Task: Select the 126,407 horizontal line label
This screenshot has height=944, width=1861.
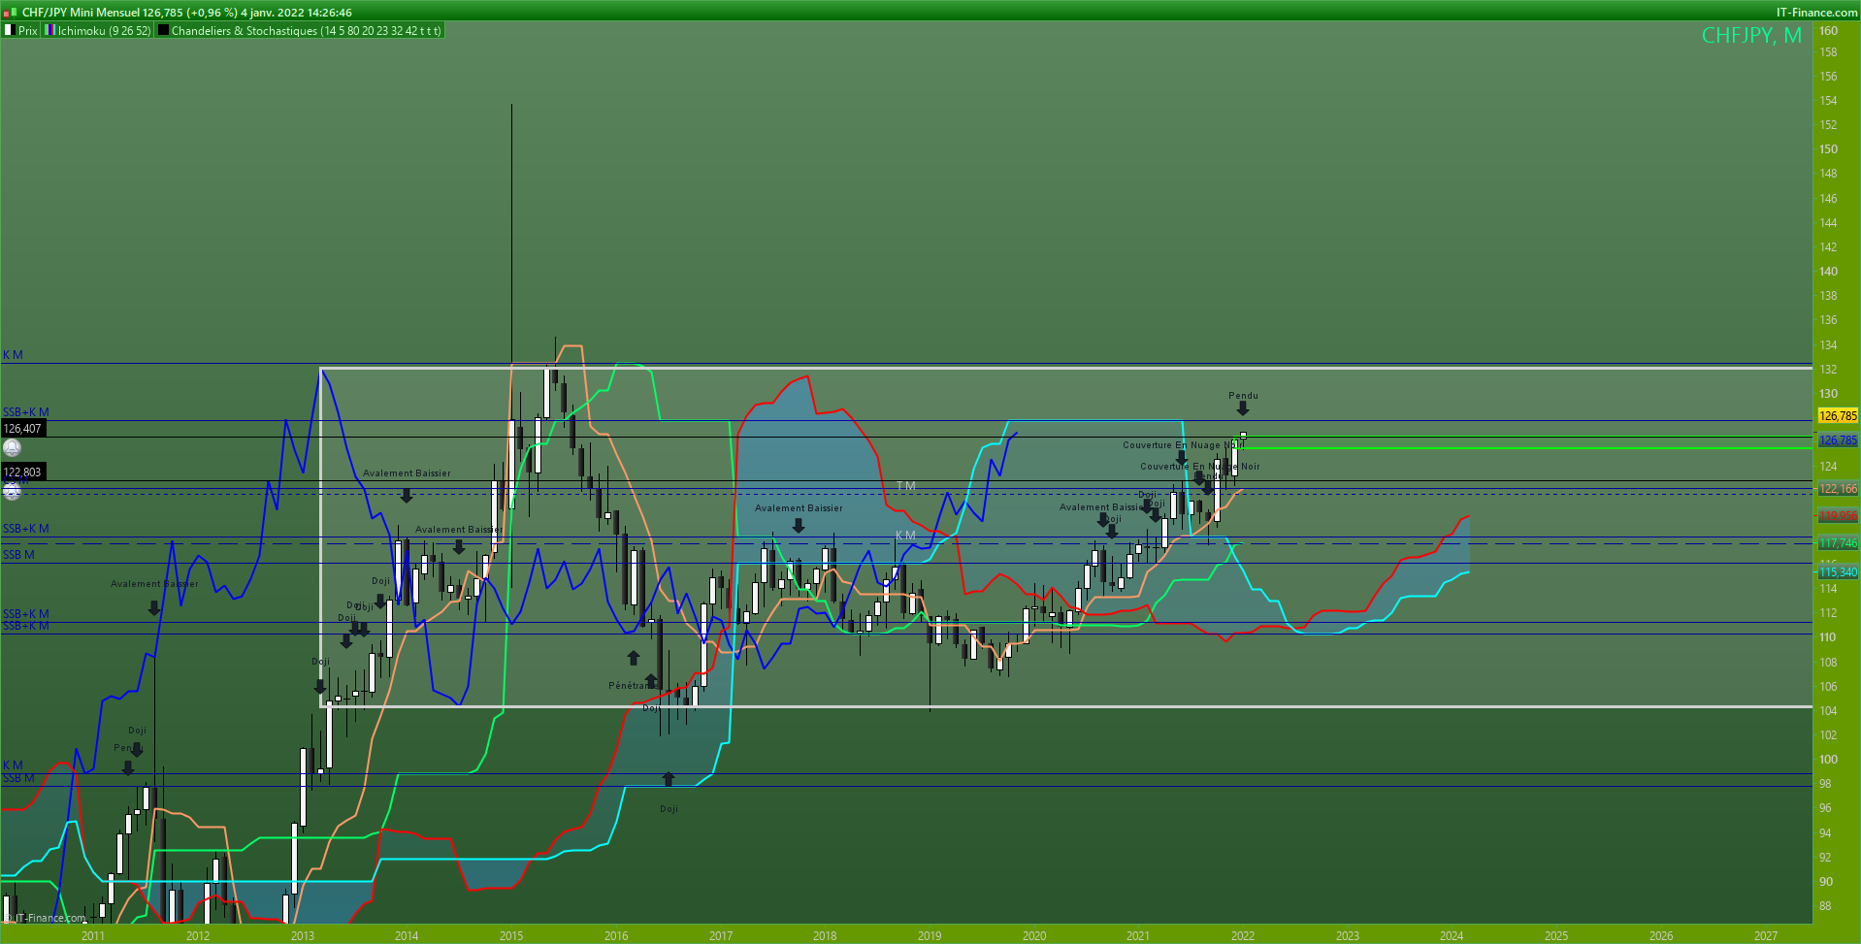Action: click(x=22, y=429)
